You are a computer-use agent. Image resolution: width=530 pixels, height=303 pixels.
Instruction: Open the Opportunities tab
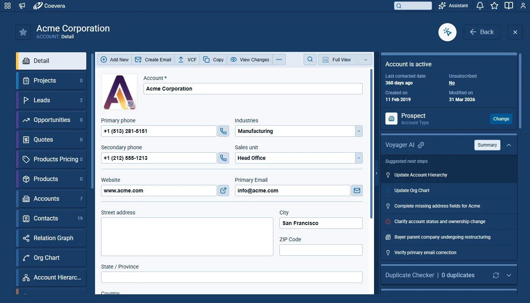pyautogui.click(x=51, y=120)
